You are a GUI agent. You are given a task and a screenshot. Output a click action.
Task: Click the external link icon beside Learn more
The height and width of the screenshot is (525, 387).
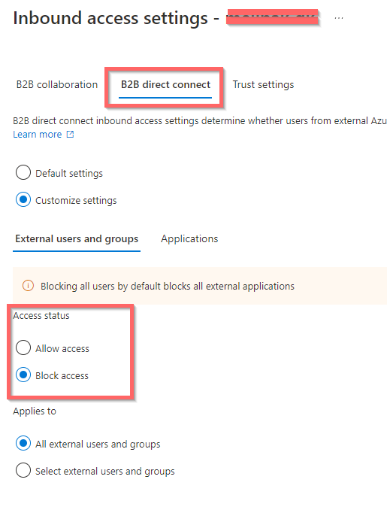click(70, 135)
